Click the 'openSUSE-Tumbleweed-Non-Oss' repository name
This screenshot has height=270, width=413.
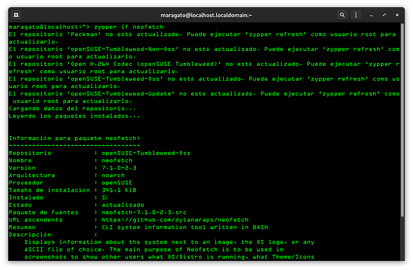(x=124, y=49)
